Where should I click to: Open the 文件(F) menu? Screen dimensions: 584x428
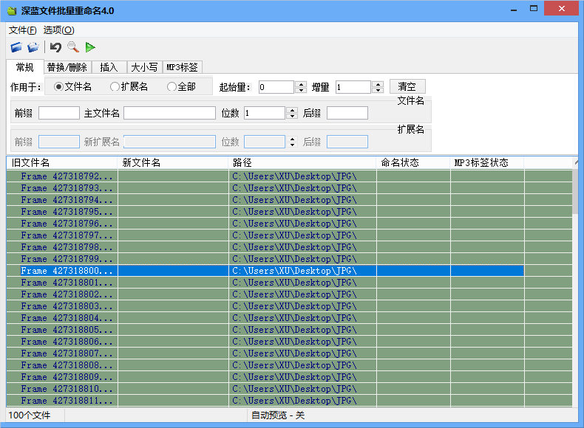pos(23,30)
